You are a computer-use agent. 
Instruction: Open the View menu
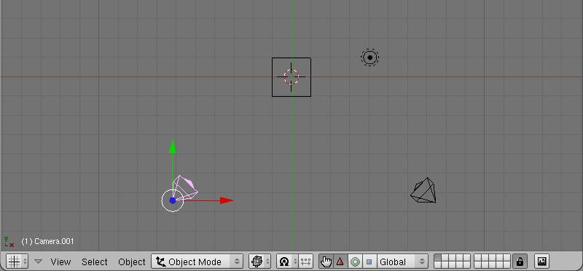tap(60, 262)
